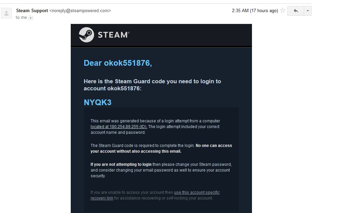
Task: Click the Steam Support sender name
Action: click(x=32, y=10)
